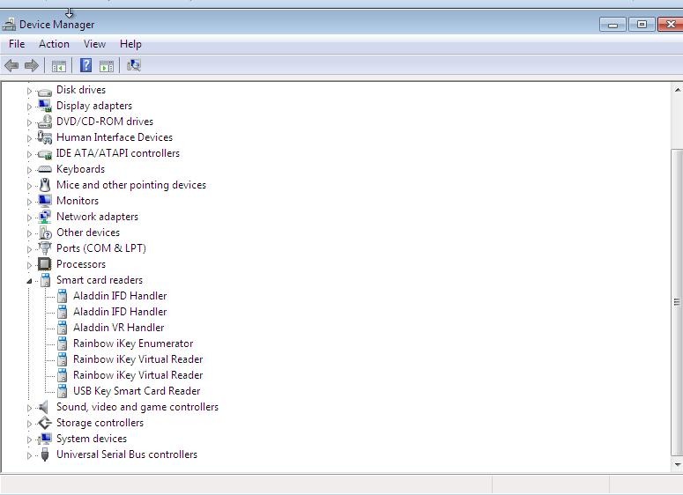Expand the Disk drives node
683x495 pixels.
click(29, 91)
